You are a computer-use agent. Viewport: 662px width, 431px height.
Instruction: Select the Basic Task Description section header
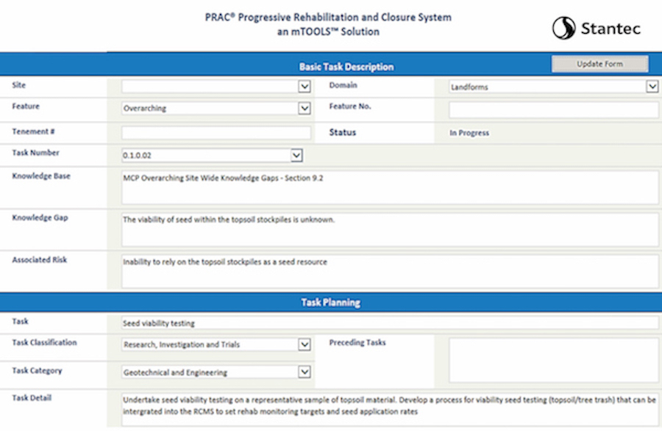(x=346, y=67)
